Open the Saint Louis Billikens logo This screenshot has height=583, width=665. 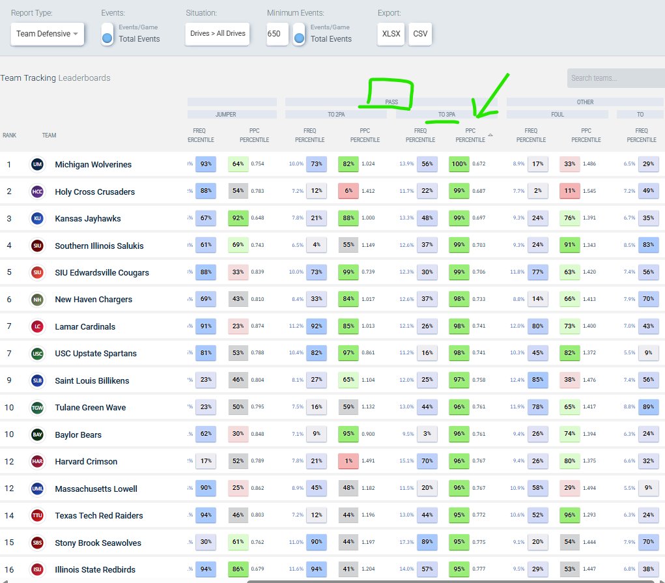(37, 380)
